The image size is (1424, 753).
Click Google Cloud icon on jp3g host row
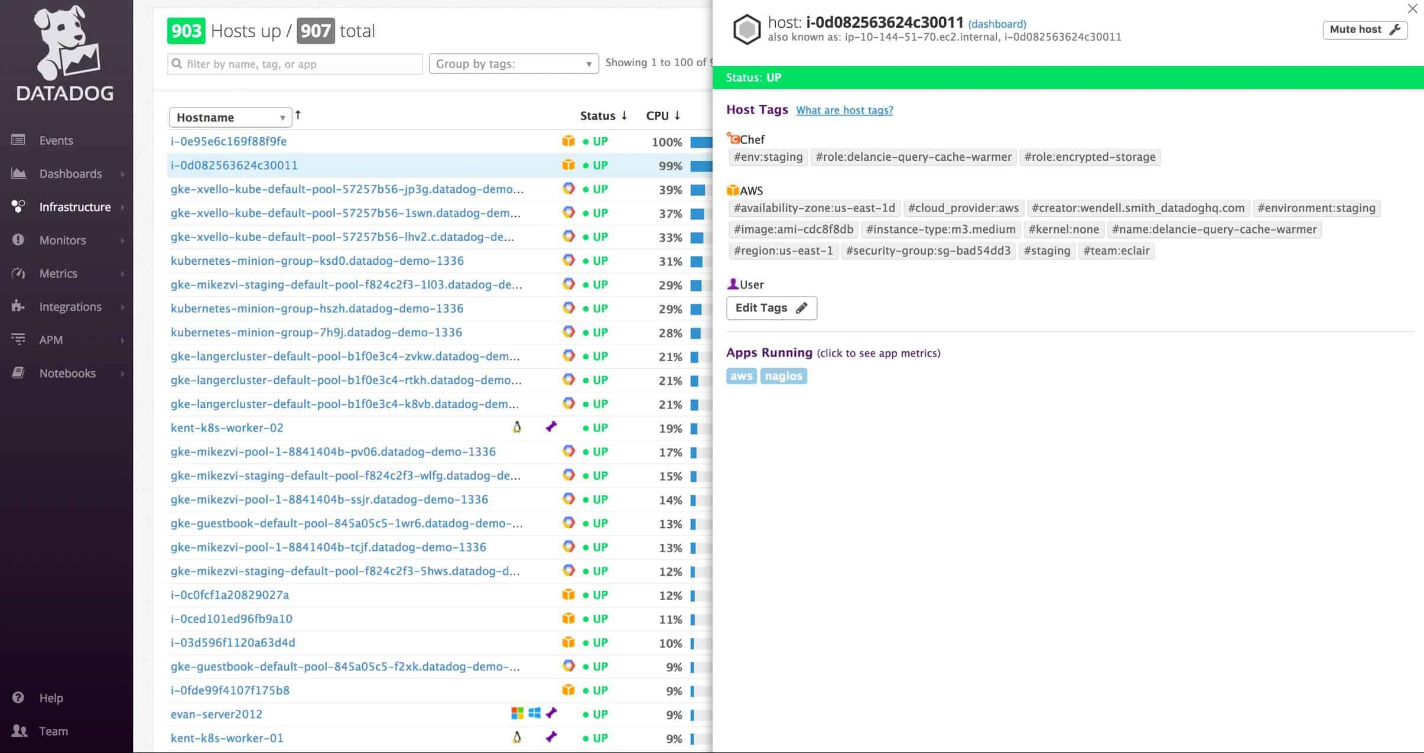568,189
